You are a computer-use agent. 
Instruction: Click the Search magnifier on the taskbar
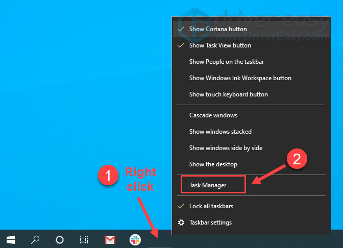tap(35, 239)
